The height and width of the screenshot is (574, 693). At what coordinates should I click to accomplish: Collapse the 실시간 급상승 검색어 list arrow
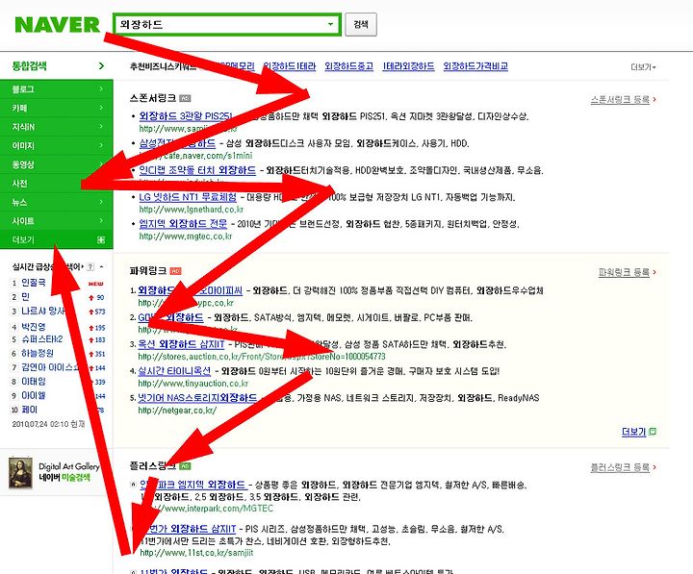pos(102,266)
